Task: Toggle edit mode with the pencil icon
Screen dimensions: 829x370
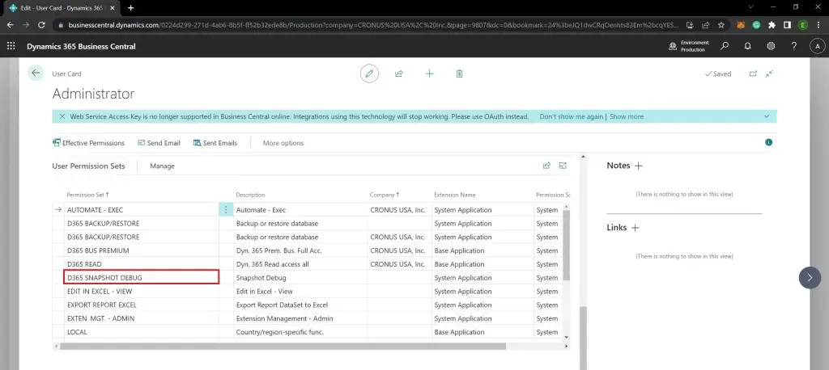Action: point(369,74)
